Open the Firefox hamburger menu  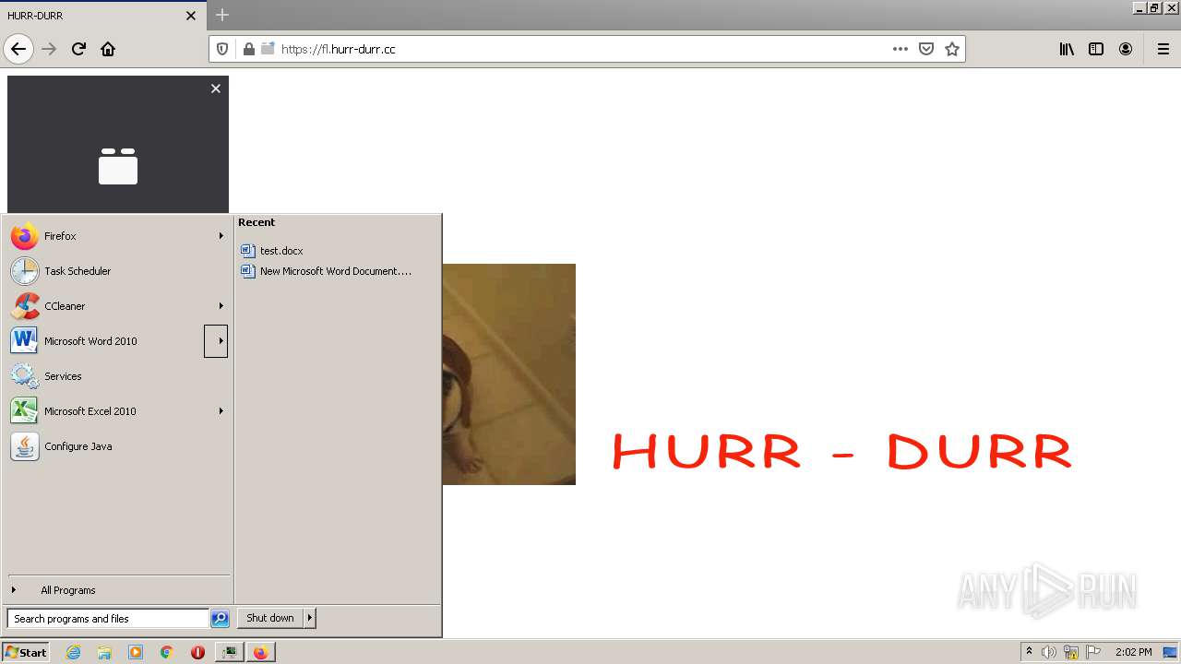(x=1163, y=49)
